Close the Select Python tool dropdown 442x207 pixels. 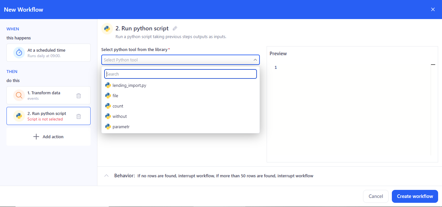tap(255, 60)
